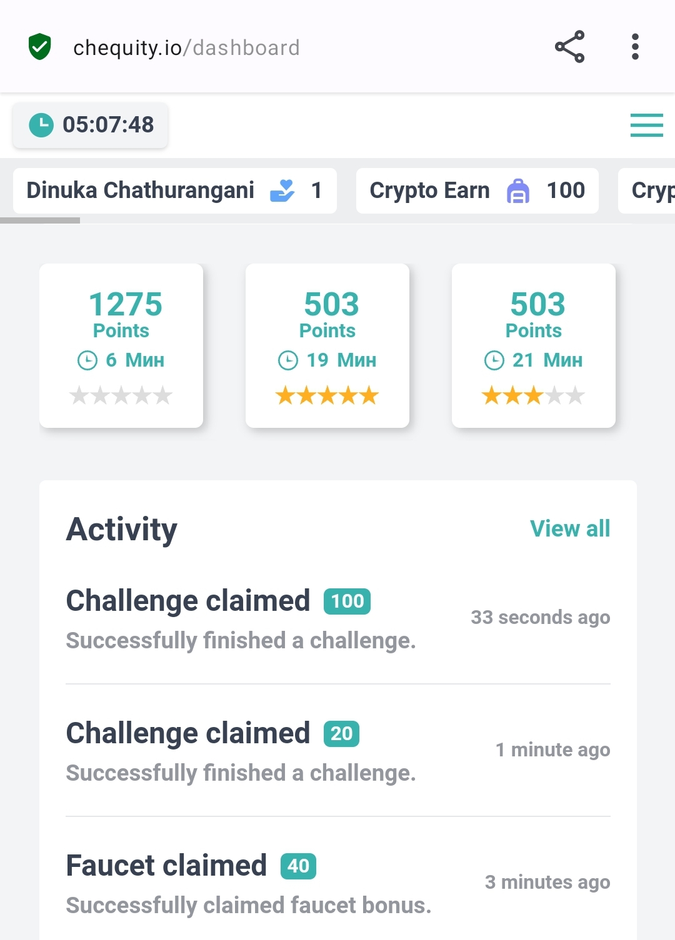Share the page using share icon
The height and width of the screenshot is (940, 675).
569,47
